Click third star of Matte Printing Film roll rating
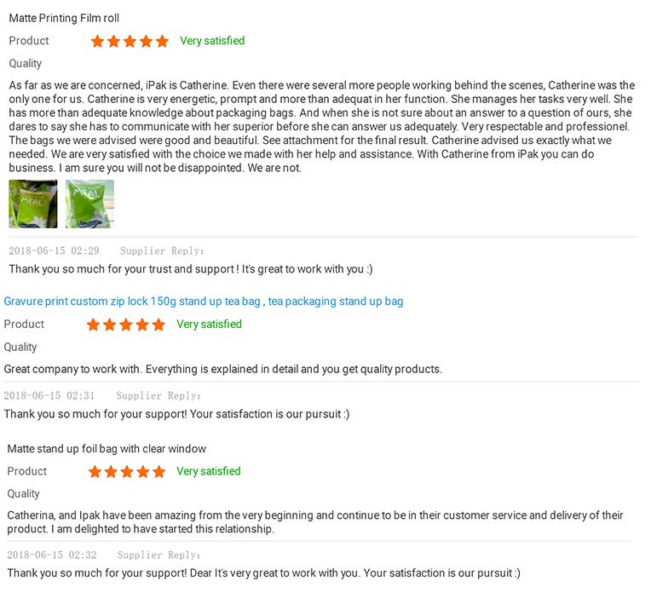The height and width of the screenshot is (598, 651). [130, 41]
